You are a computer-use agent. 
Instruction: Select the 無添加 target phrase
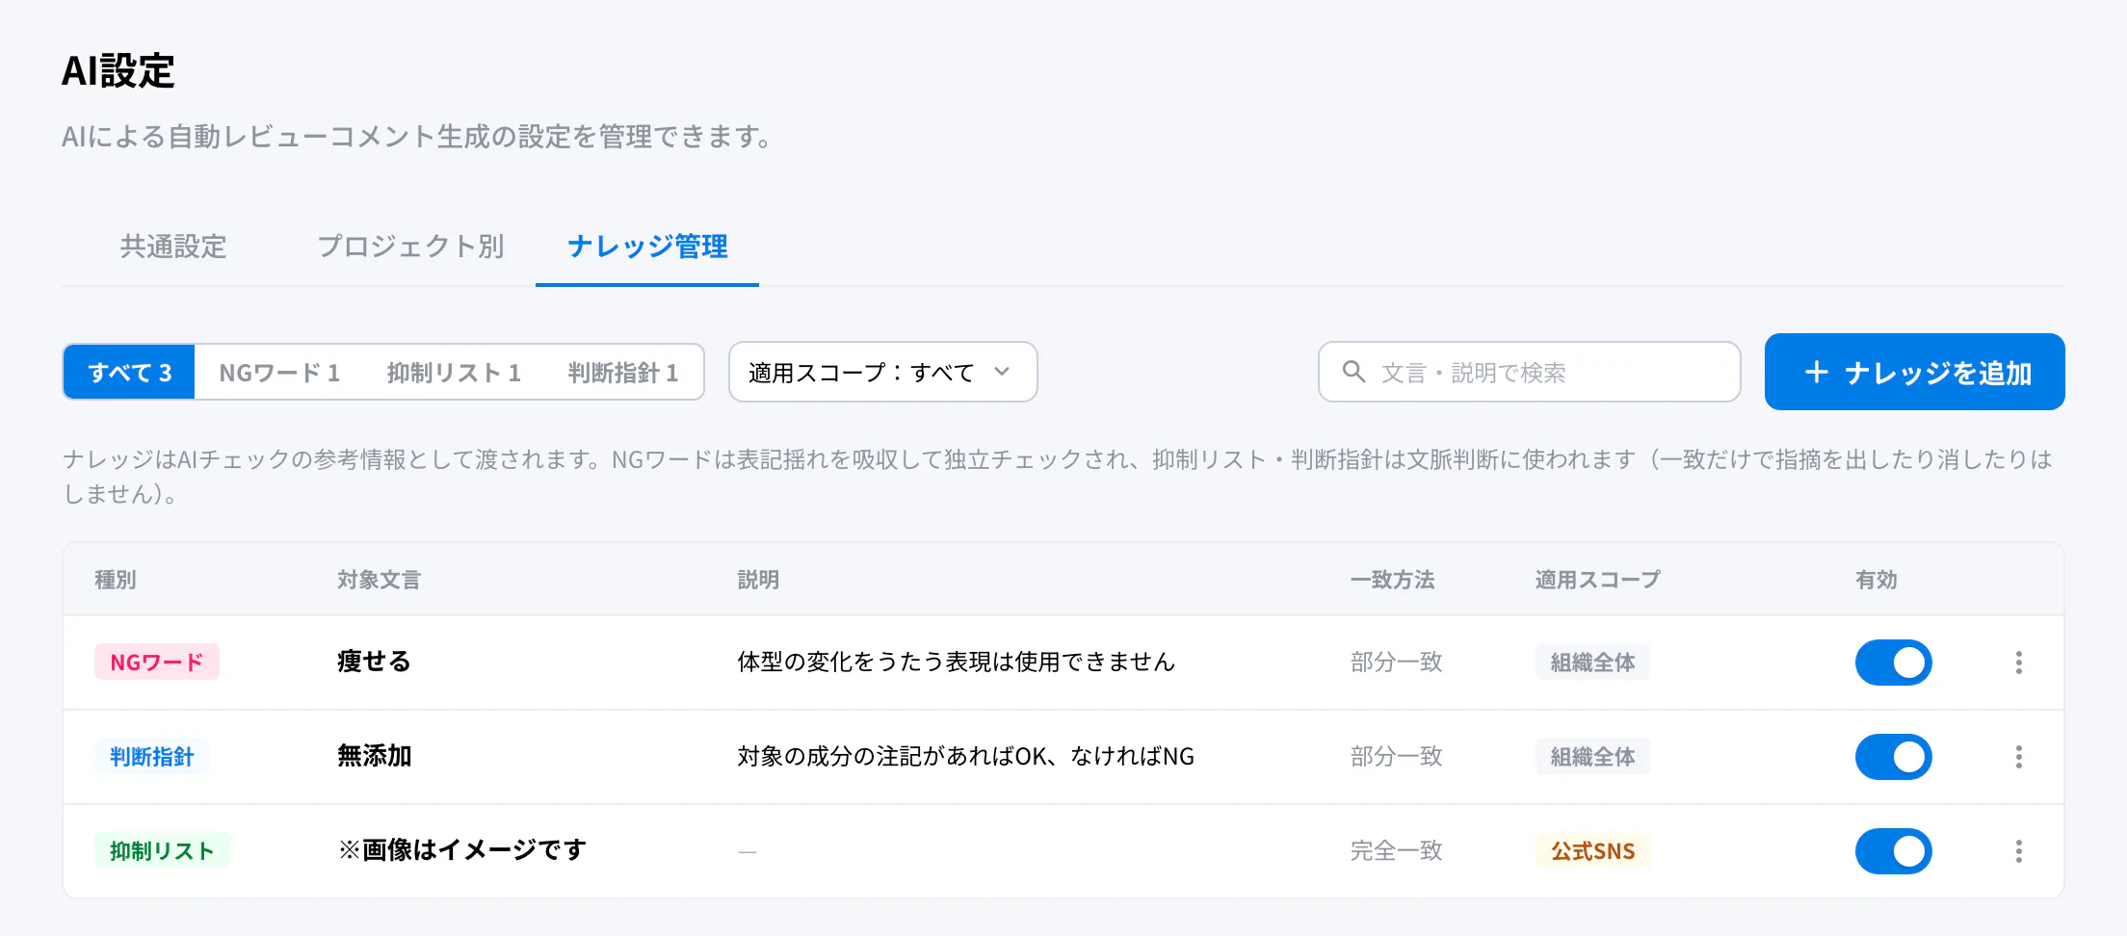(374, 756)
